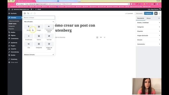
Task: Click the Programar publish button
Action: tap(149, 13)
